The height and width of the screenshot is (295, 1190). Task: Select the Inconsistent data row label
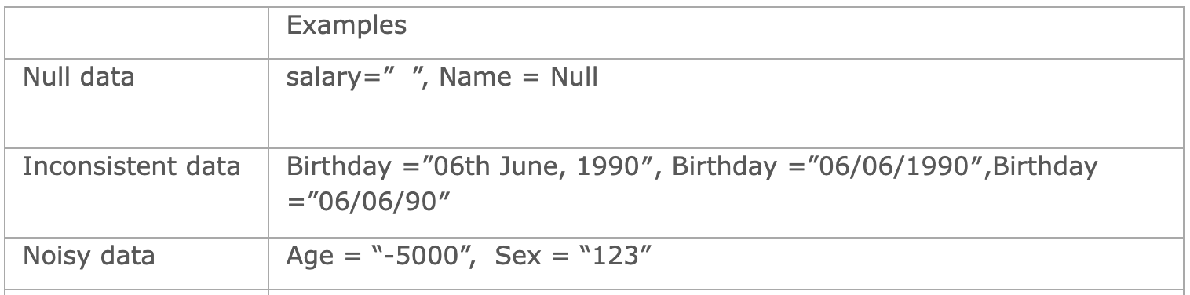click(131, 167)
